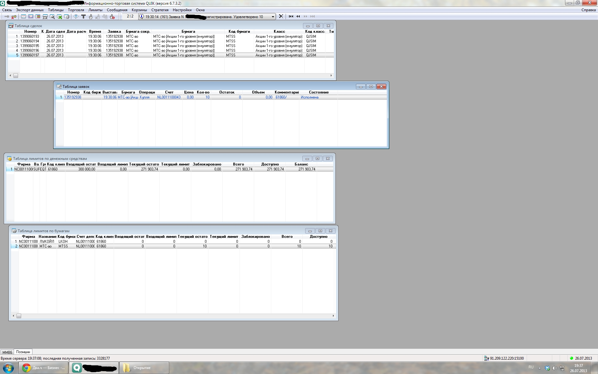Open the Лимиты menu
The height and width of the screenshot is (374, 598).
tap(95, 10)
